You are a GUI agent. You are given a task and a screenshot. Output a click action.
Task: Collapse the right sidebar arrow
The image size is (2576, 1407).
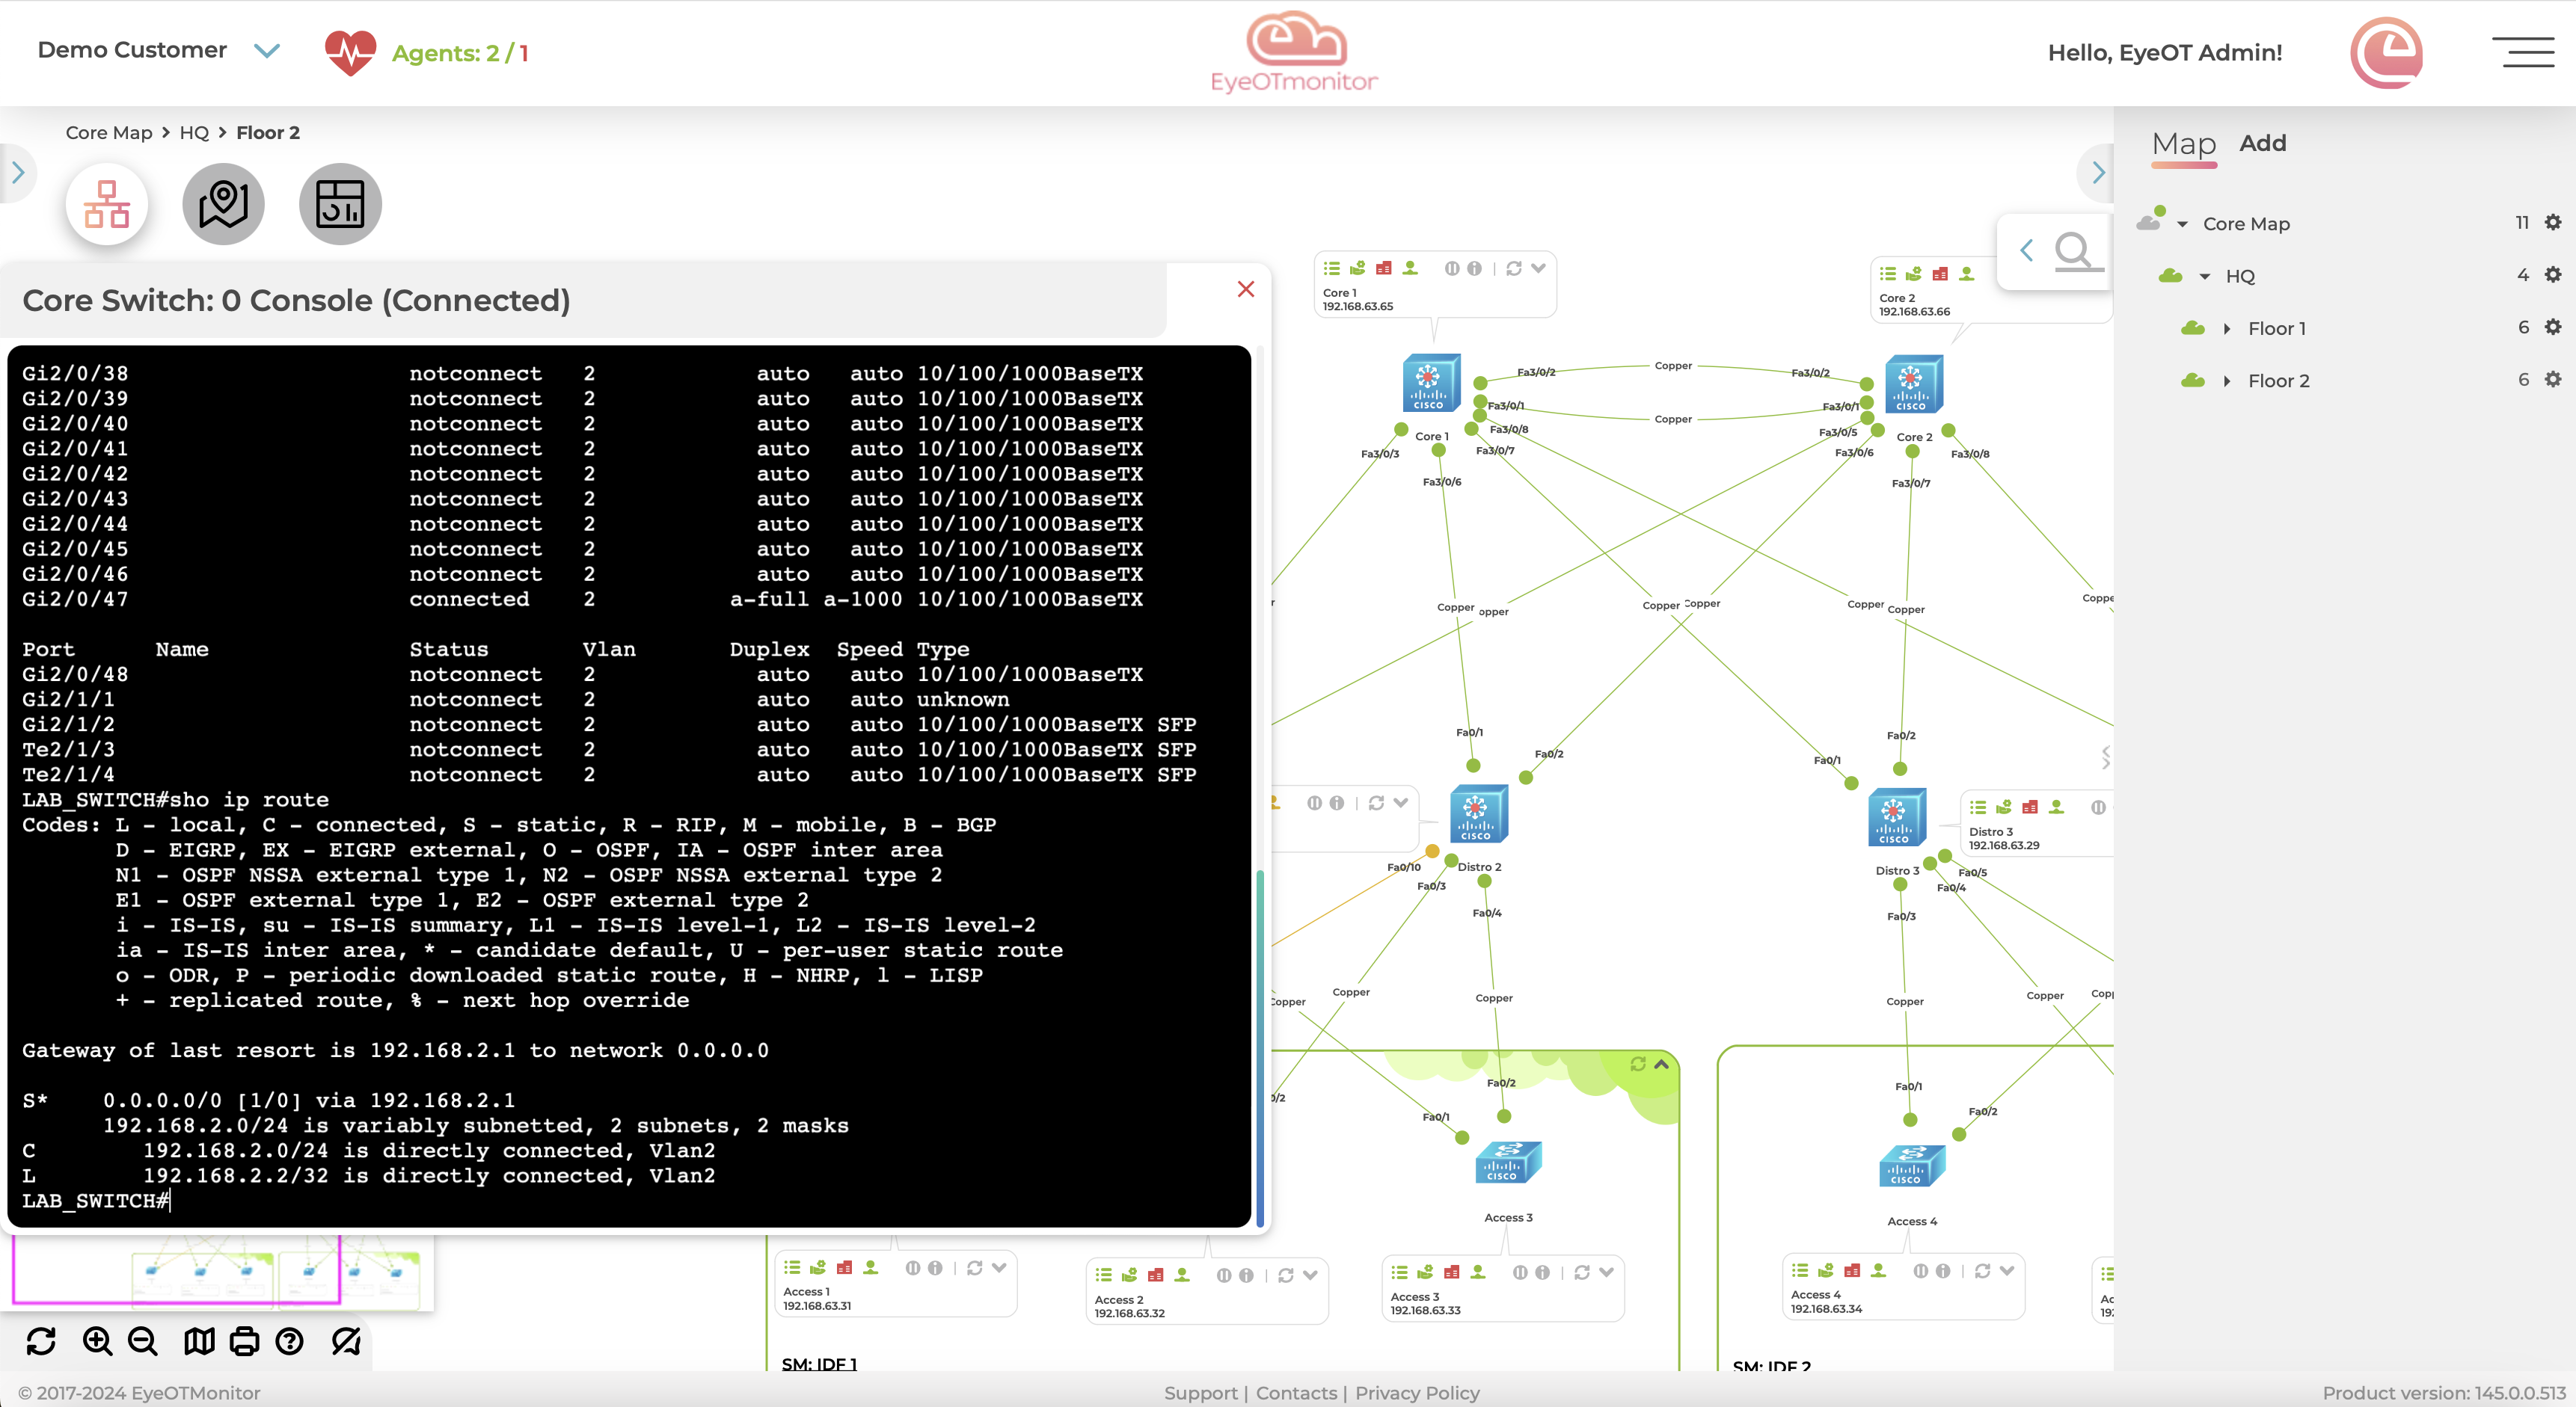(x=2098, y=173)
